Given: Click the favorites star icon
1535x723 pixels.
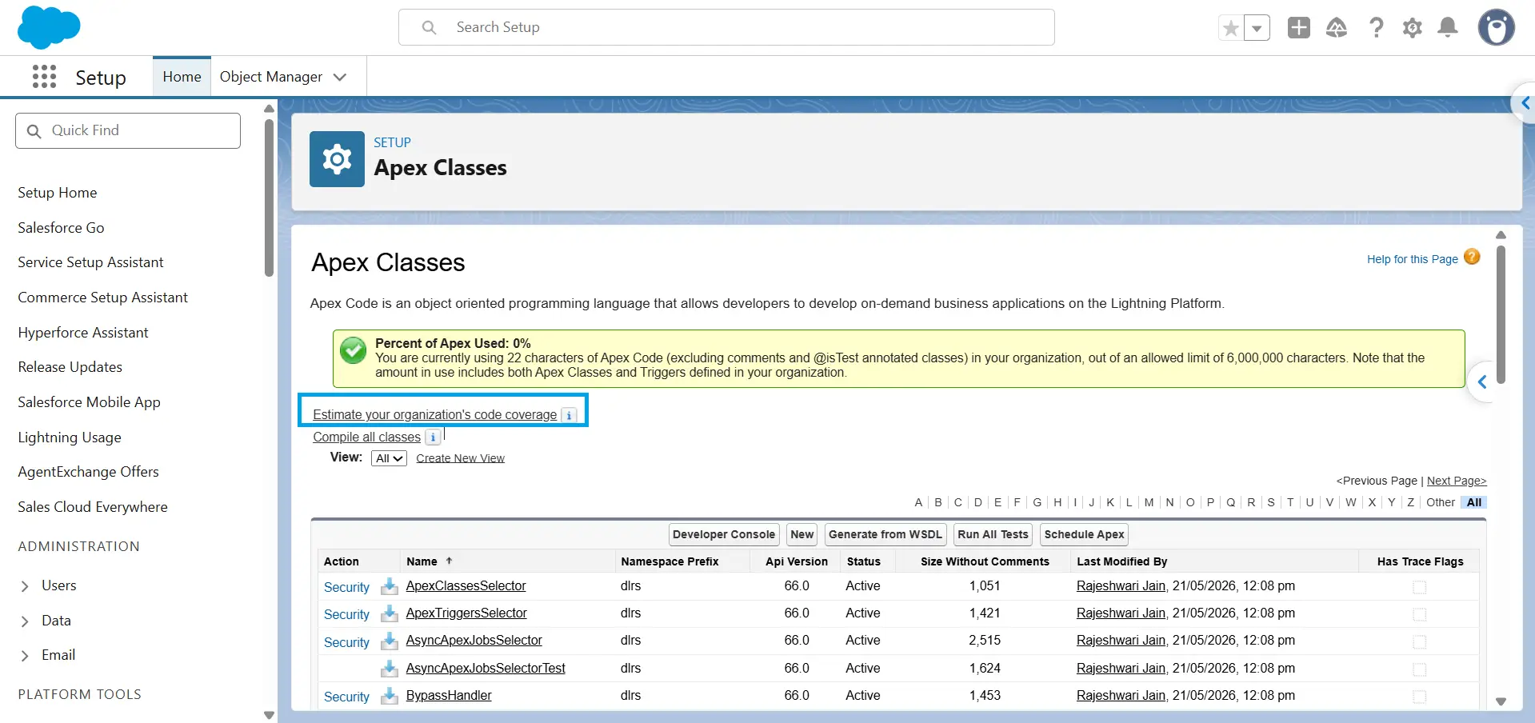Looking at the screenshot, I should 1231,29.
